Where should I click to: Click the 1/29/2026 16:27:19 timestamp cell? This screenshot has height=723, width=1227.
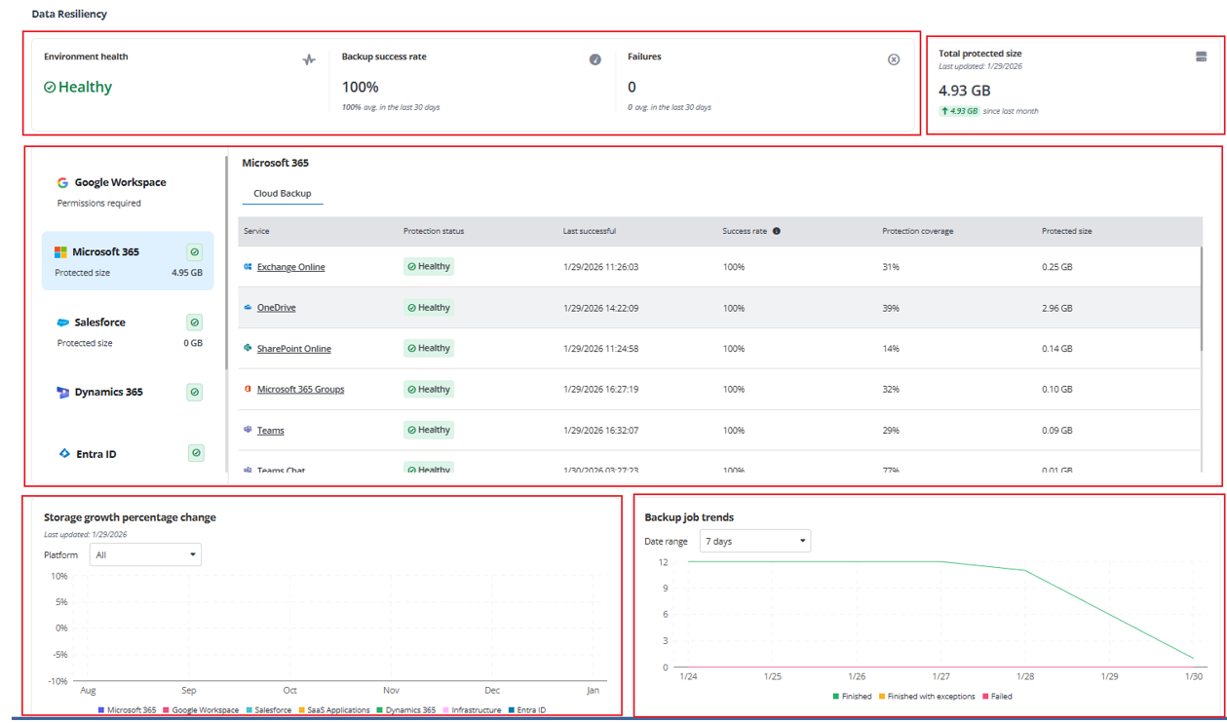coord(600,390)
